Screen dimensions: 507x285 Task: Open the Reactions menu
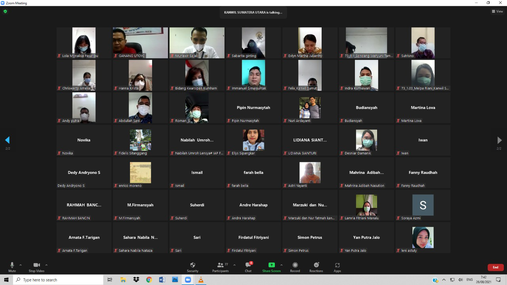pos(316,267)
